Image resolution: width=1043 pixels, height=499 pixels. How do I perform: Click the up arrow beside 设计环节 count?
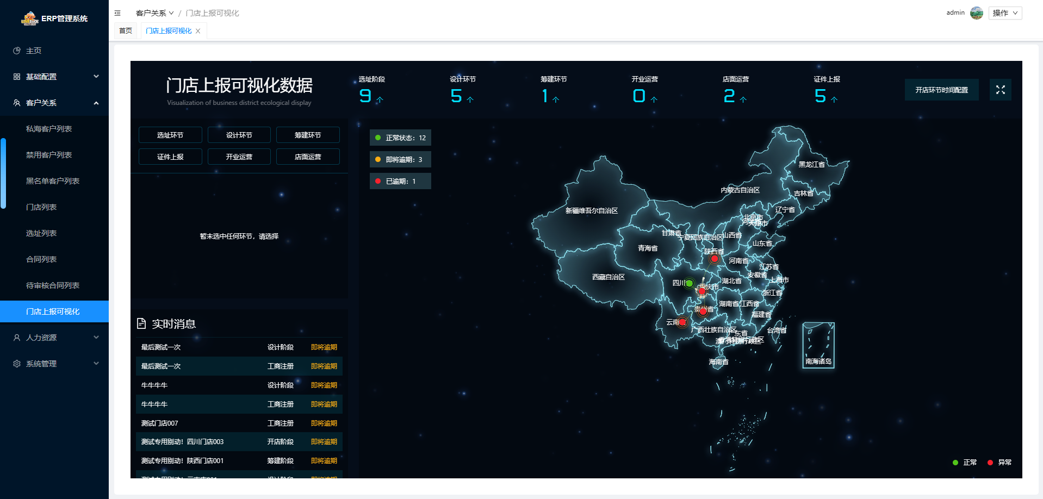click(470, 99)
